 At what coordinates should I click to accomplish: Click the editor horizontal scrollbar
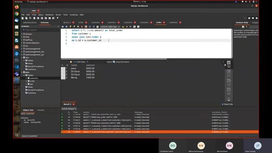pyautogui.click(x=114, y=59)
